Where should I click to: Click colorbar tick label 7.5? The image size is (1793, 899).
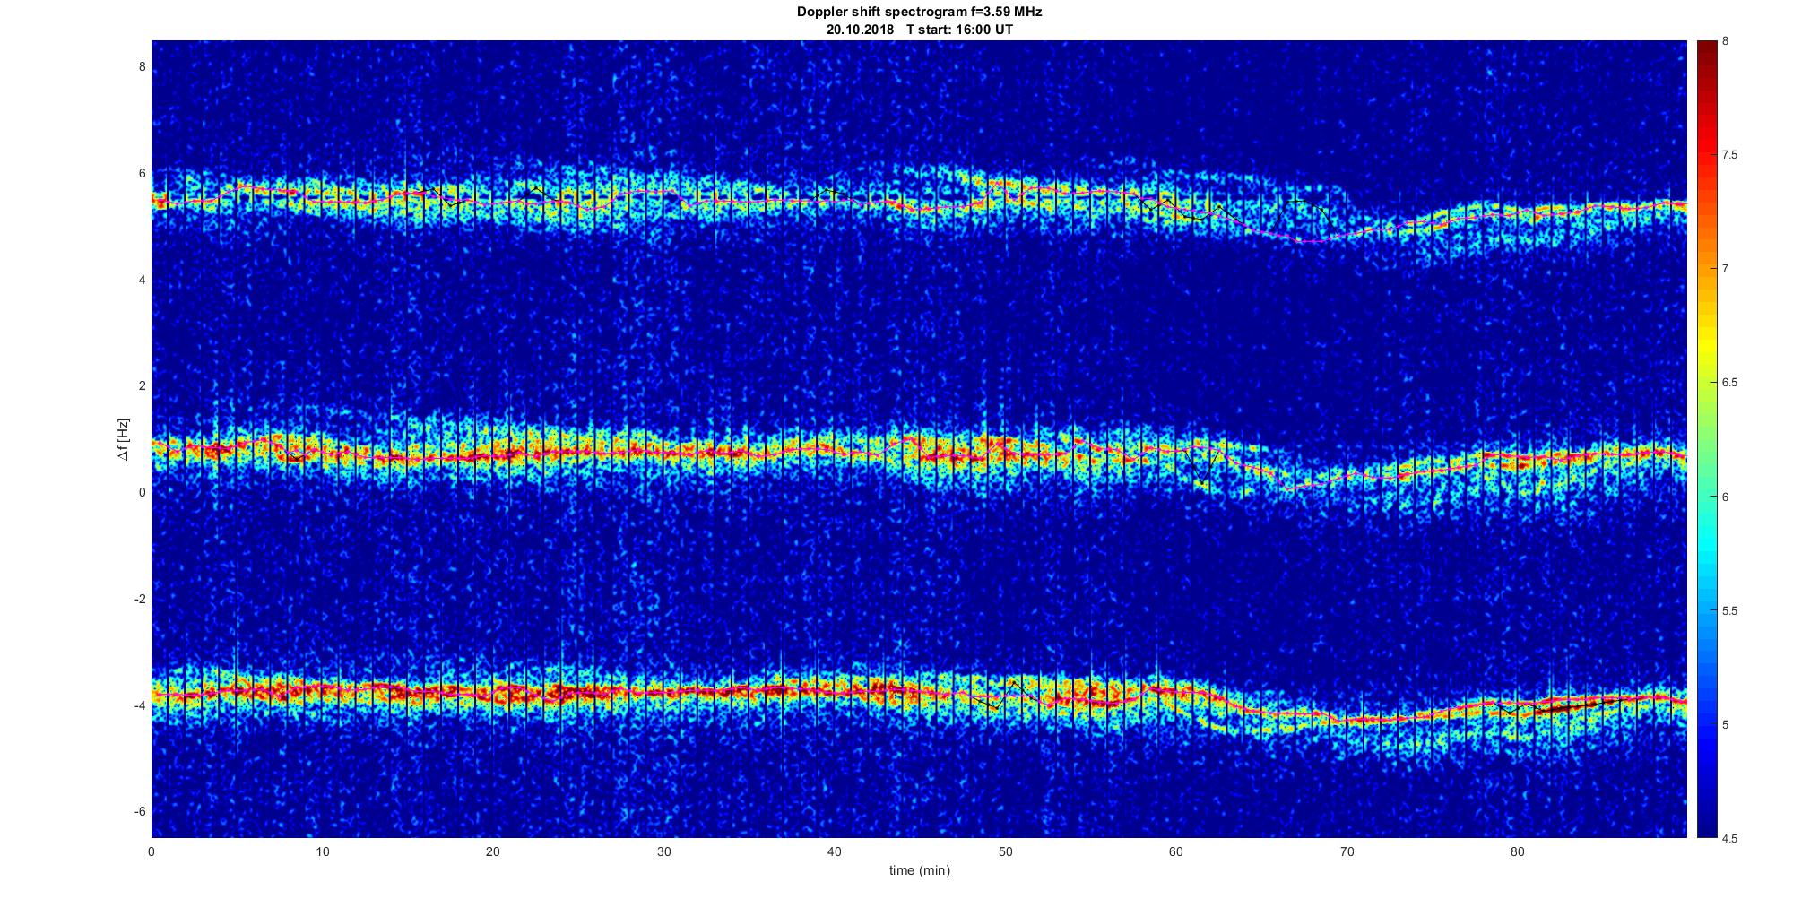coord(1729,155)
